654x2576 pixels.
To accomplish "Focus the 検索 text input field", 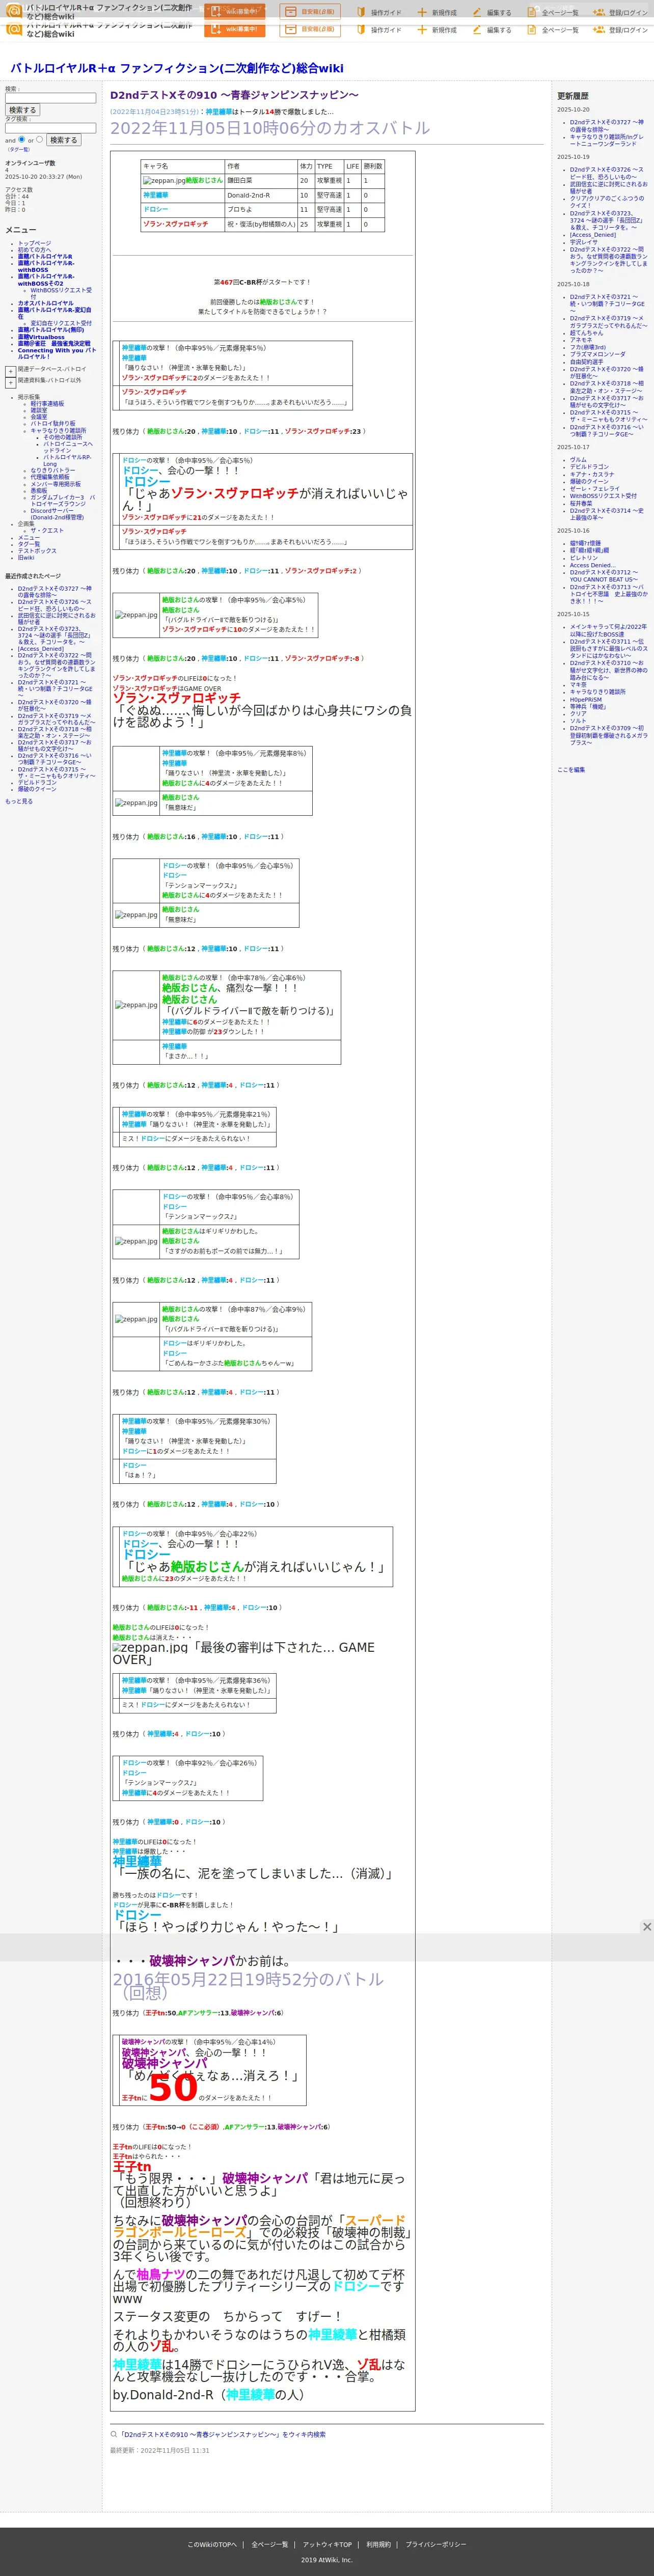I will (x=50, y=98).
